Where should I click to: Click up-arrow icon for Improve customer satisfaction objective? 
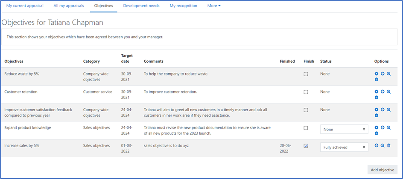tap(383, 110)
